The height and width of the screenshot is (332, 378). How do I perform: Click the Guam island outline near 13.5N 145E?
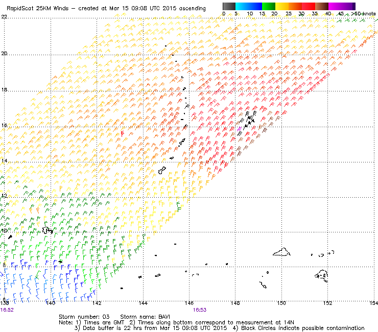coord(162,170)
